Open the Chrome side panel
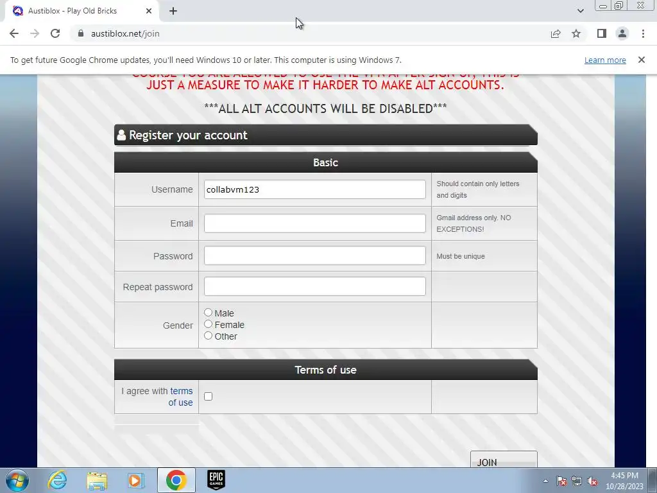The width and height of the screenshot is (657, 493). click(602, 33)
